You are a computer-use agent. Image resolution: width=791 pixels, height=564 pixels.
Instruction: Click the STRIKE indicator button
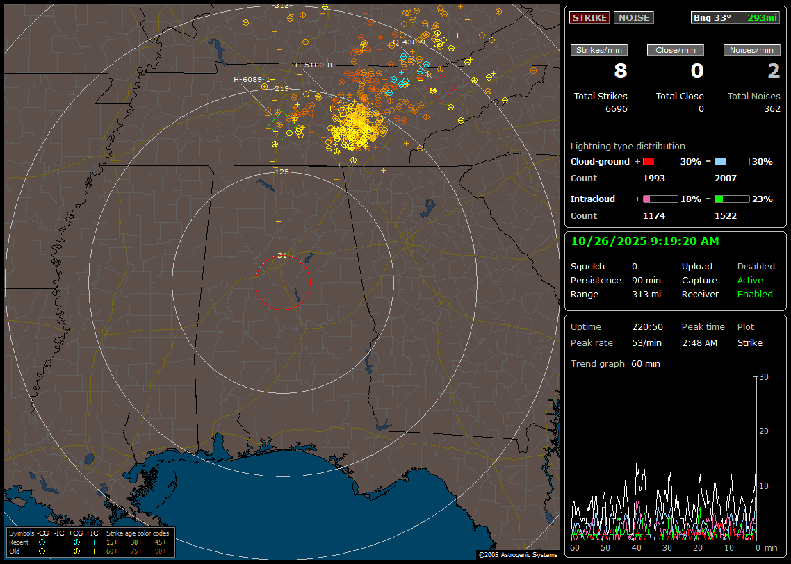tap(589, 17)
